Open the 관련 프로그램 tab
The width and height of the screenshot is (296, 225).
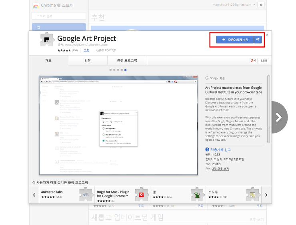click(127, 60)
